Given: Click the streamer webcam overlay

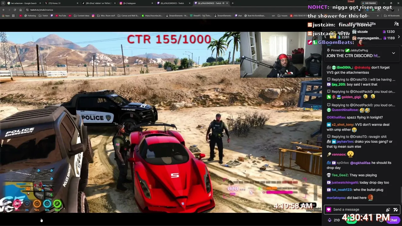Looking at the screenshot, I should (281, 55).
